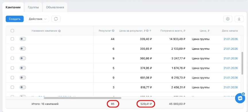Click the Результат column header
This screenshot has width=248, height=112.
(105, 31)
